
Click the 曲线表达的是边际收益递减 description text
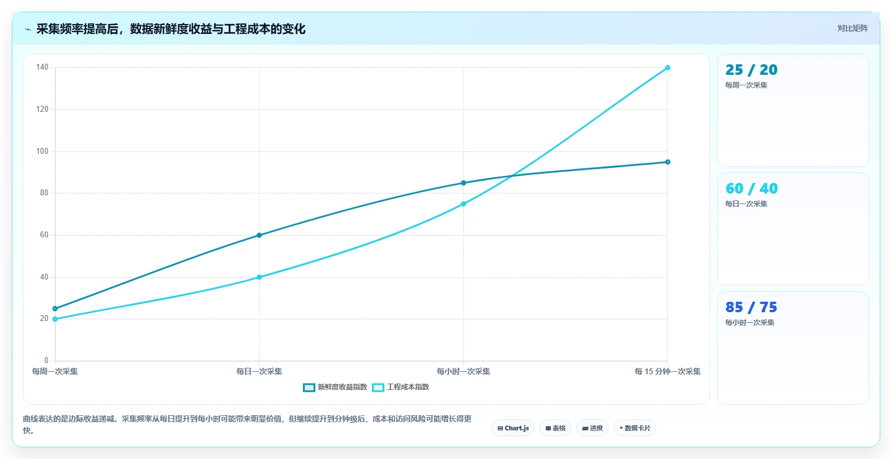point(247,425)
